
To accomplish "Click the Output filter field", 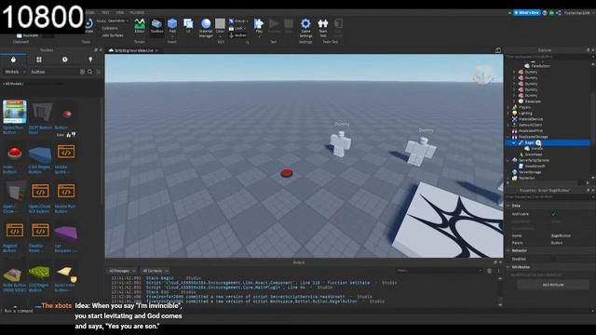I will click(x=439, y=271).
